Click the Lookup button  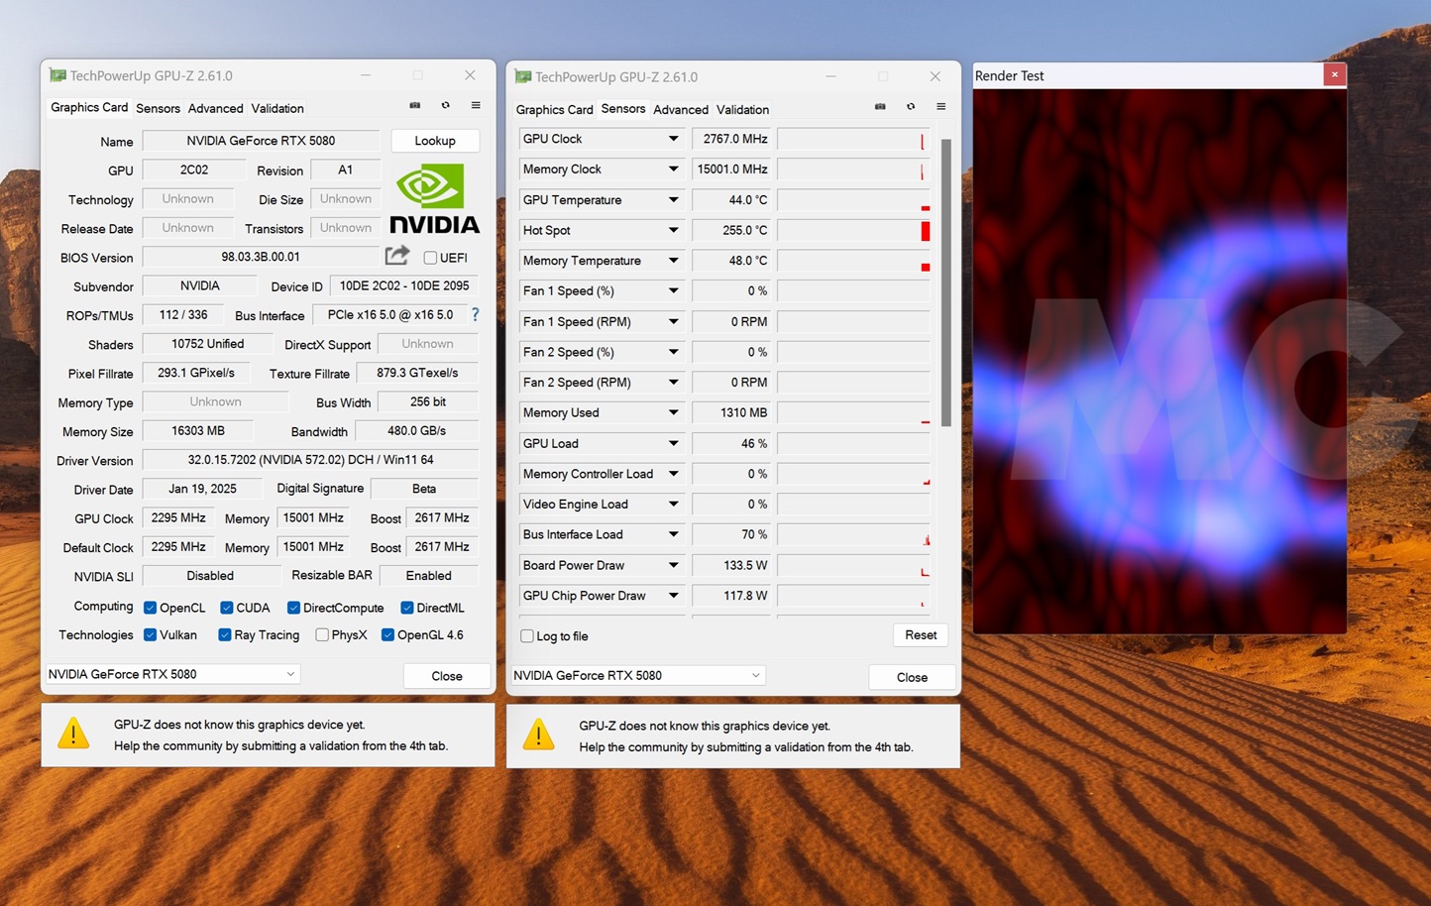click(x=435, y=141)
